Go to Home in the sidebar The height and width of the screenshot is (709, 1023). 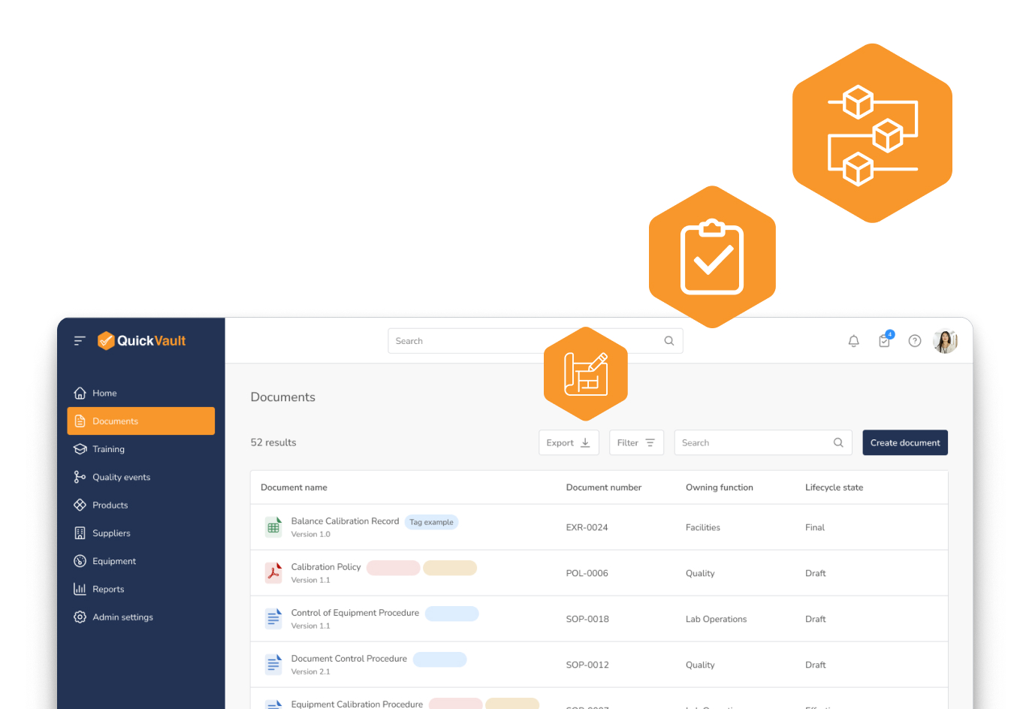[104, 394]
